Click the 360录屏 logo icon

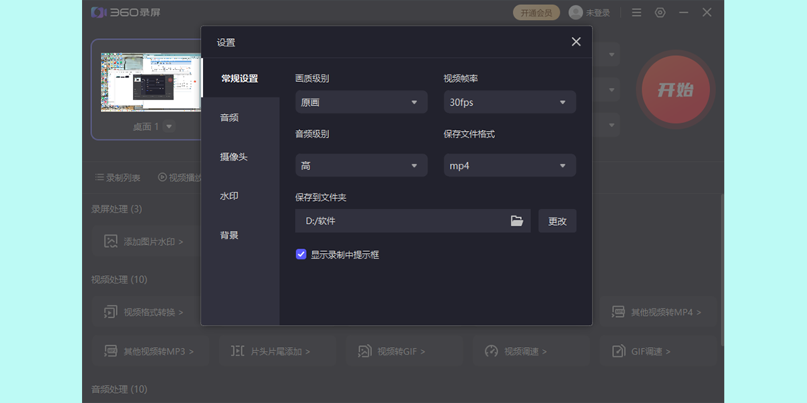99,13
